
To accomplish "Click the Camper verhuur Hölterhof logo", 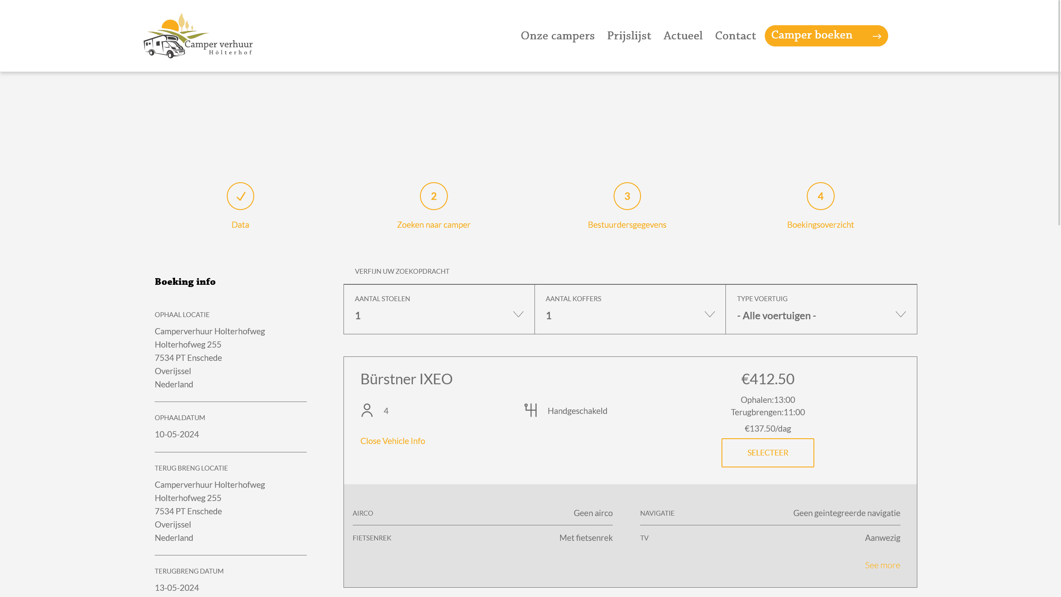I will tap(198, 36).
